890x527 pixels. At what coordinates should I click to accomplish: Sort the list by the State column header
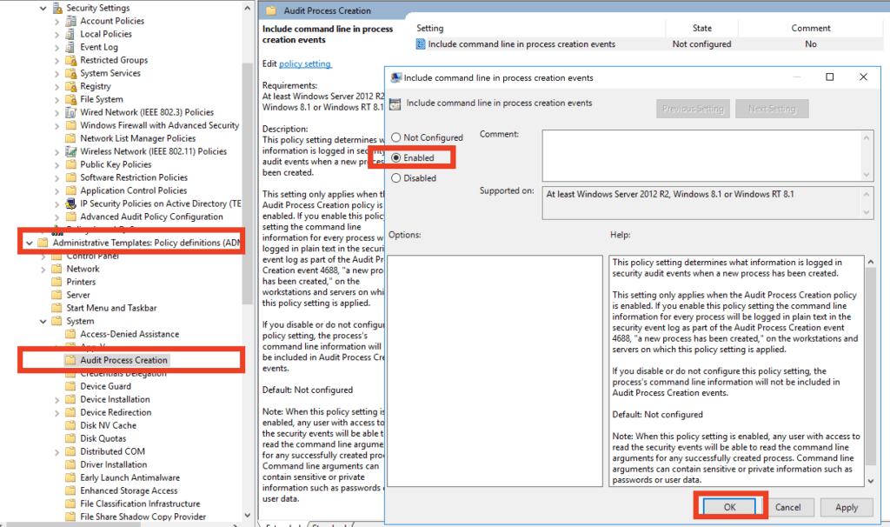[701, 29]
